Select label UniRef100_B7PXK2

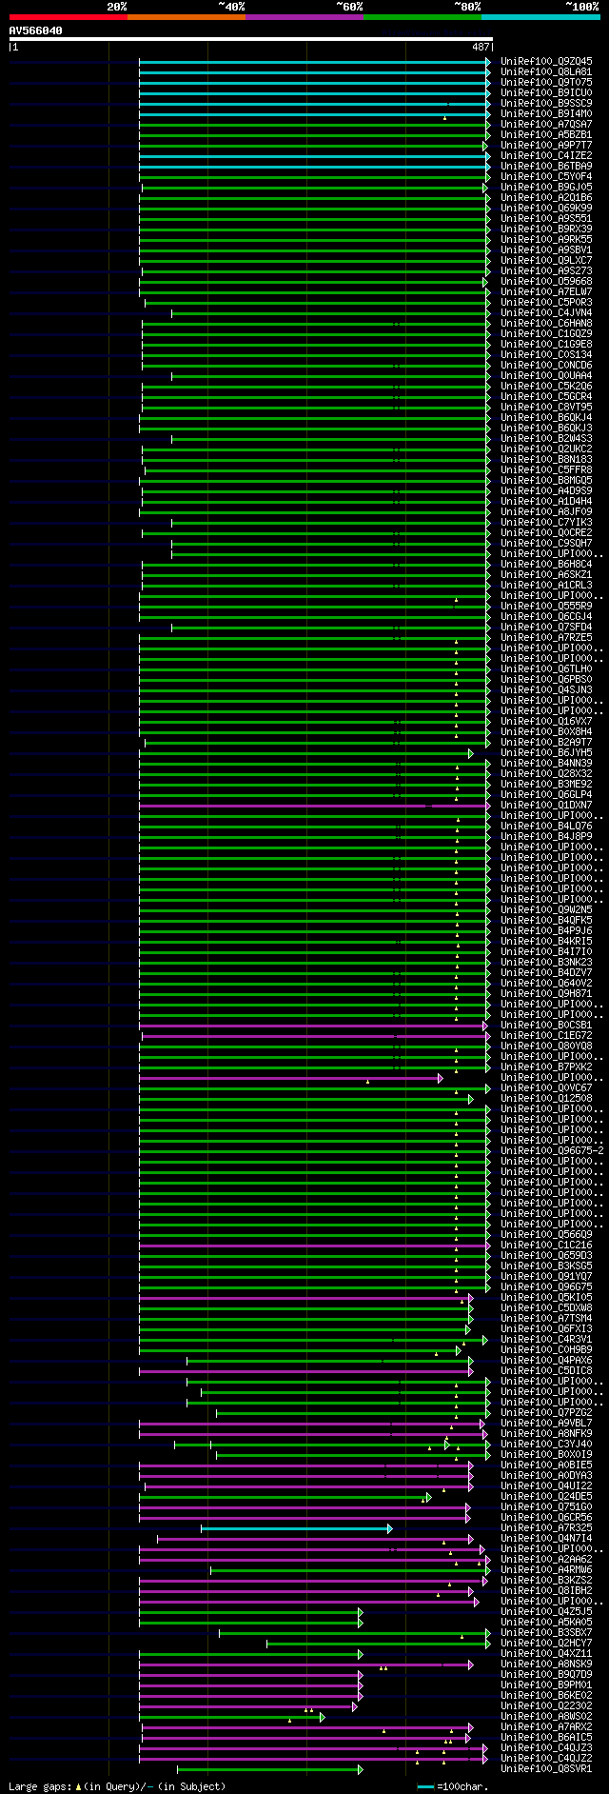point(546,1067)
